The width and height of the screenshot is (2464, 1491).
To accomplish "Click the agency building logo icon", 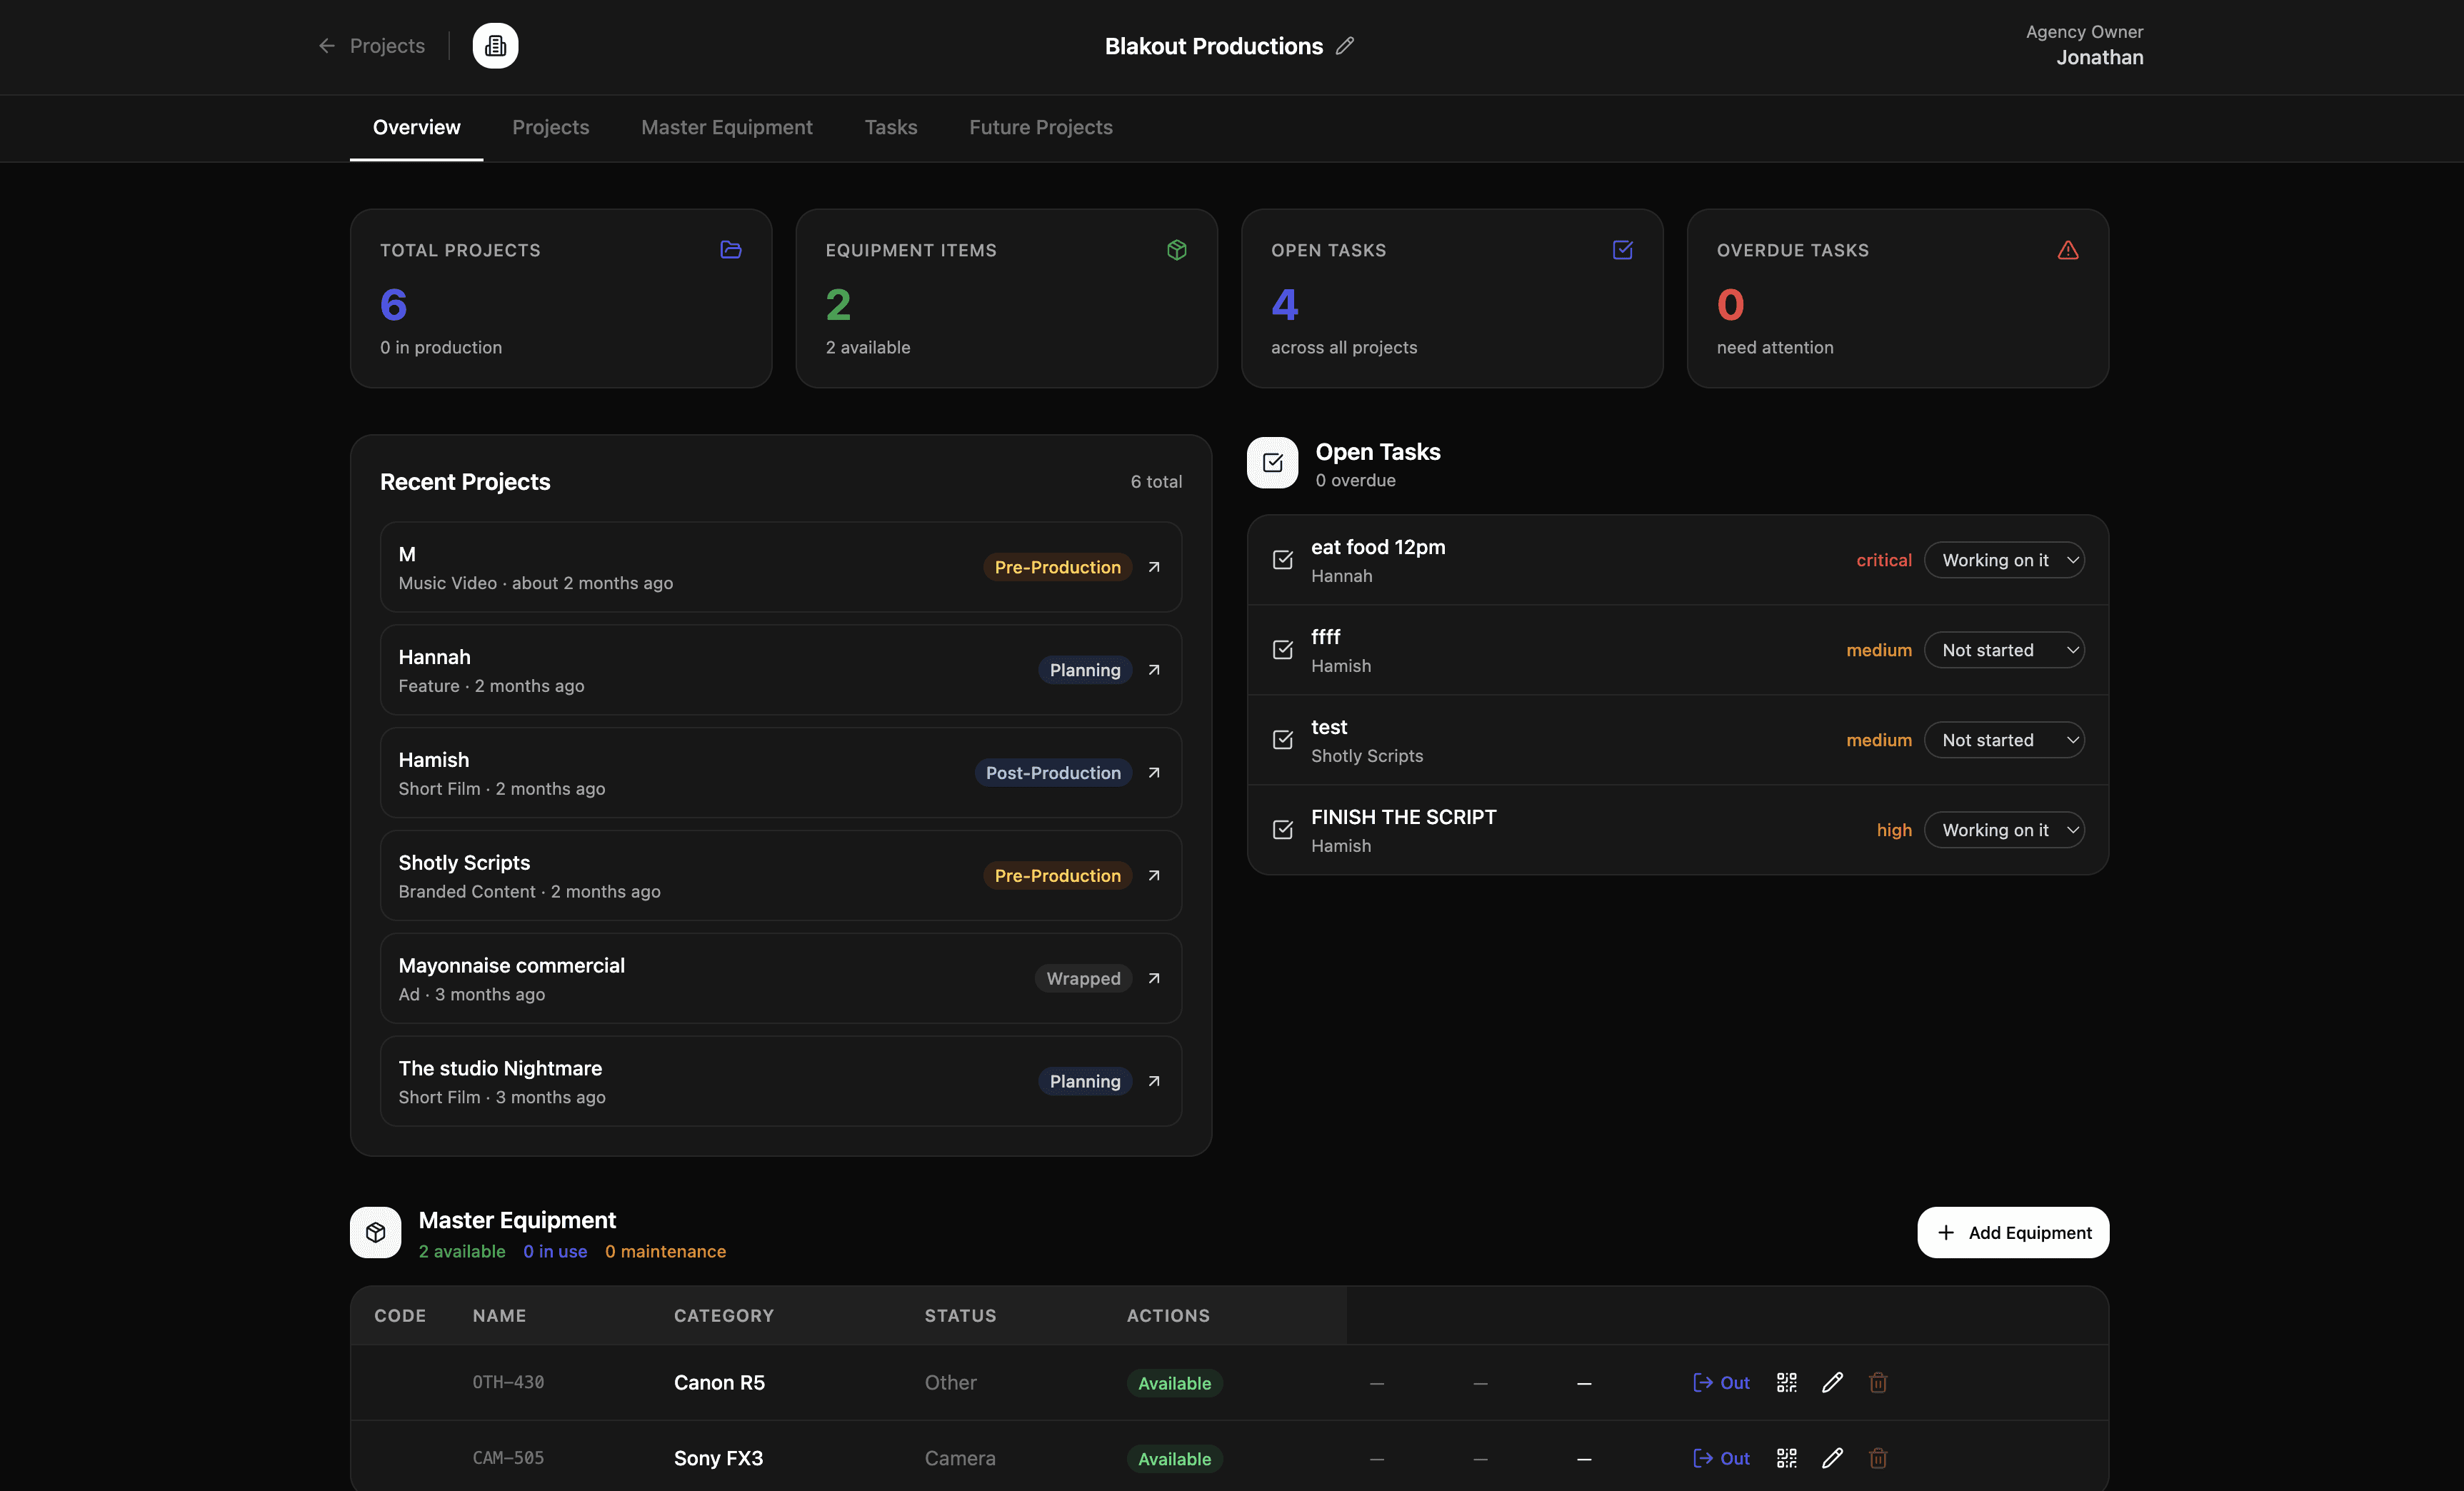I will [495, 46].
